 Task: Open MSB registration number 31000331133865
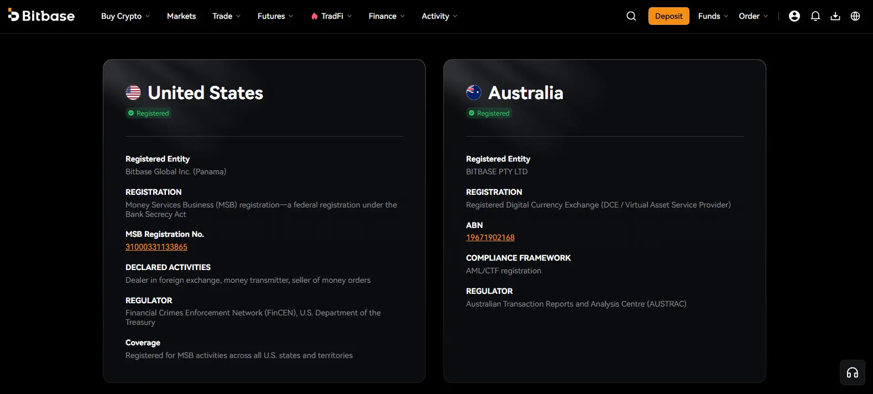(x=156, y=247)
